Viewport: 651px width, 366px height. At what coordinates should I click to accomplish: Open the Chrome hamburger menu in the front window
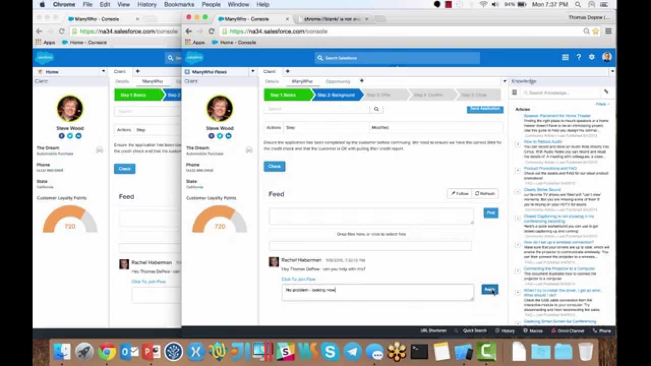[x=608, y=31]
